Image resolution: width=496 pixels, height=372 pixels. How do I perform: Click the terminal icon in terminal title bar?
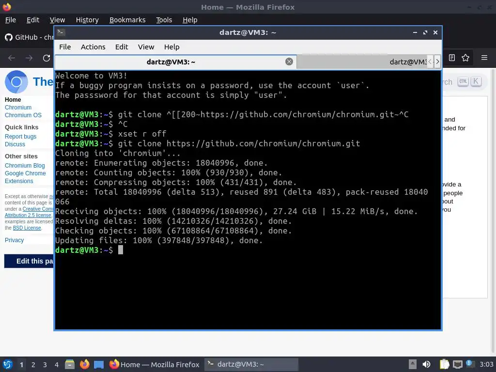point(61,32)
